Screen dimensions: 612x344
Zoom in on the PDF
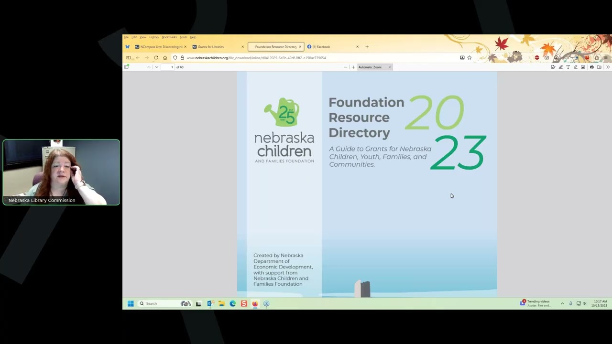tap(353, 67)
